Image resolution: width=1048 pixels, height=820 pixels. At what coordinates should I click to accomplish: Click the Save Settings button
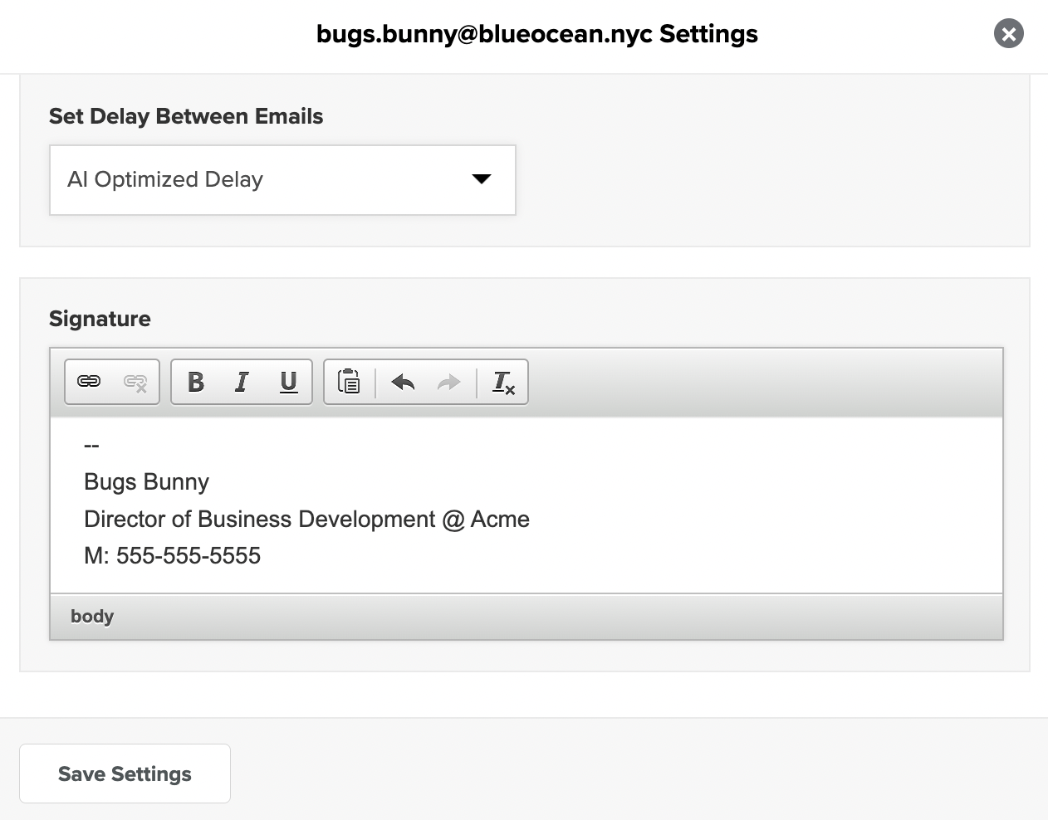click(x=125, y=774)
